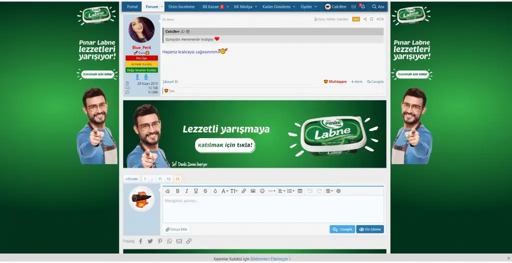Insert a table using toolbar icon
This screenshot has height=263, width=512.
300,191
